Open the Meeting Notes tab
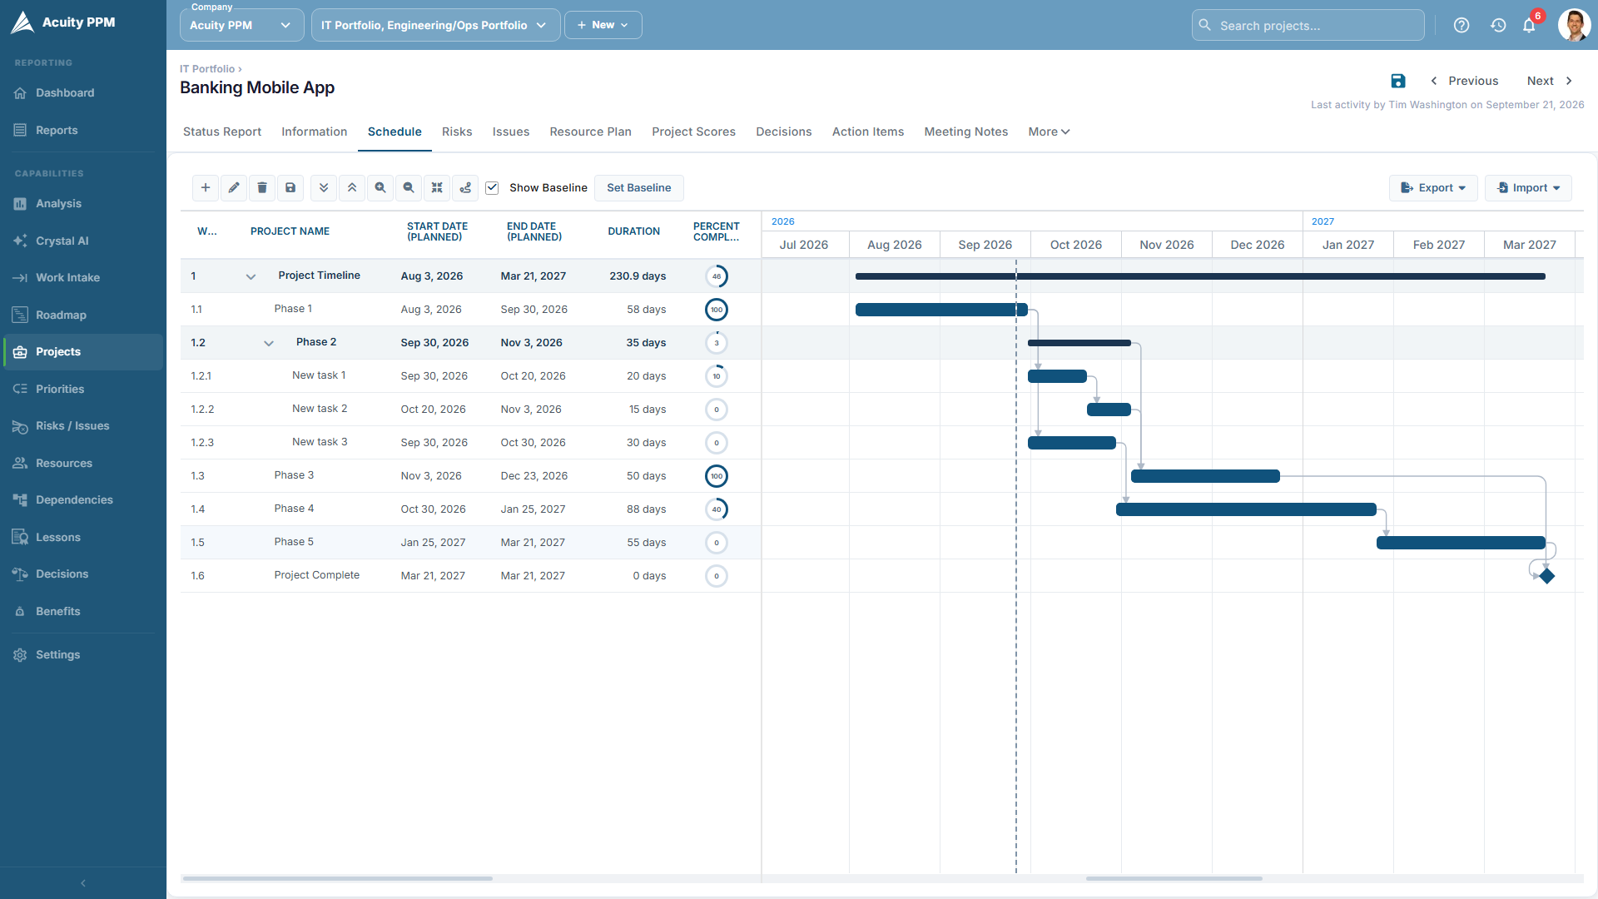The height and width of the screenshot is (899, 1598). click(x=965, y=132)
